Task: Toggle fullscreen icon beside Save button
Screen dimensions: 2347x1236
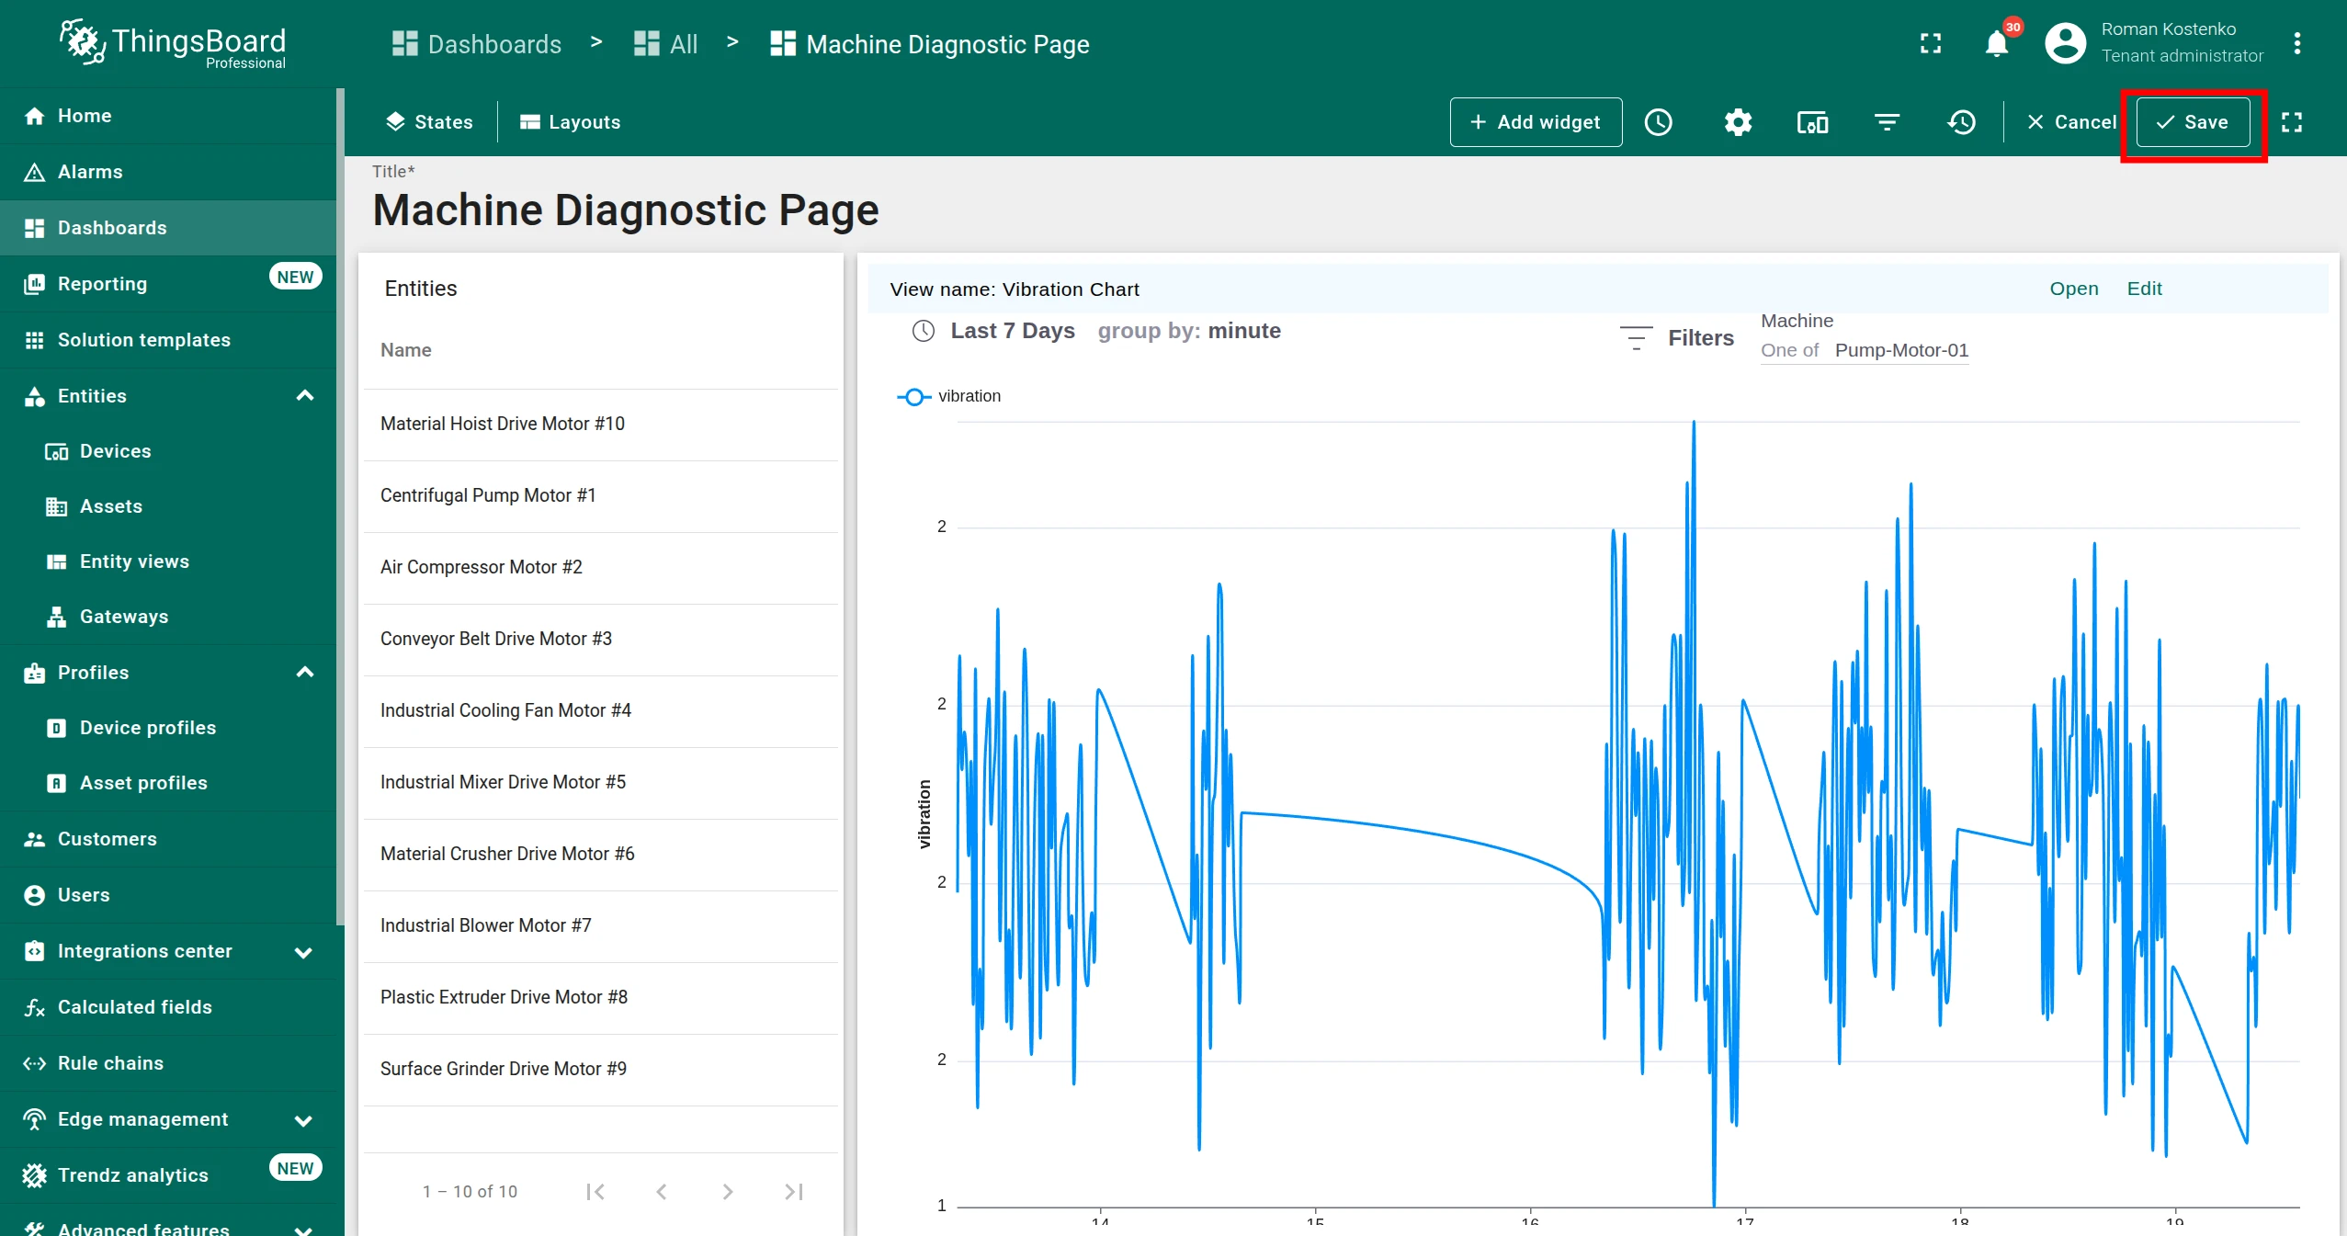Action: [x=2292, y=122]
